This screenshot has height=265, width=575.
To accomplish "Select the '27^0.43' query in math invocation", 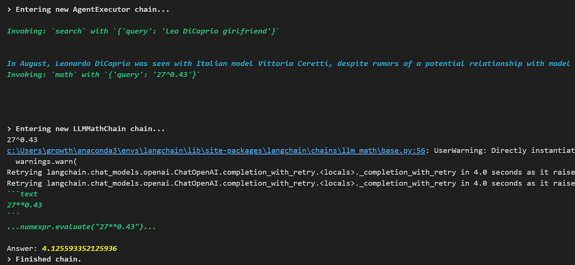I will tap(172, 75).
